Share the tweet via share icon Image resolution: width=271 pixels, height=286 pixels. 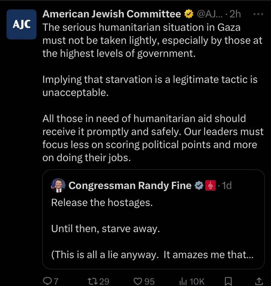[259, 281]
